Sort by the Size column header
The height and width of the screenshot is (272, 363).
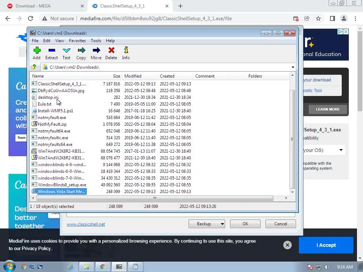tap(105, 76)
